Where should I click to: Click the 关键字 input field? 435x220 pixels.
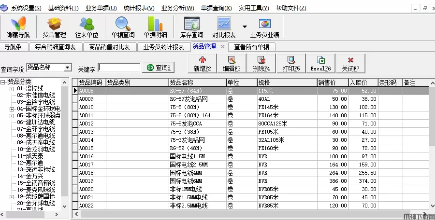[119, 68]
